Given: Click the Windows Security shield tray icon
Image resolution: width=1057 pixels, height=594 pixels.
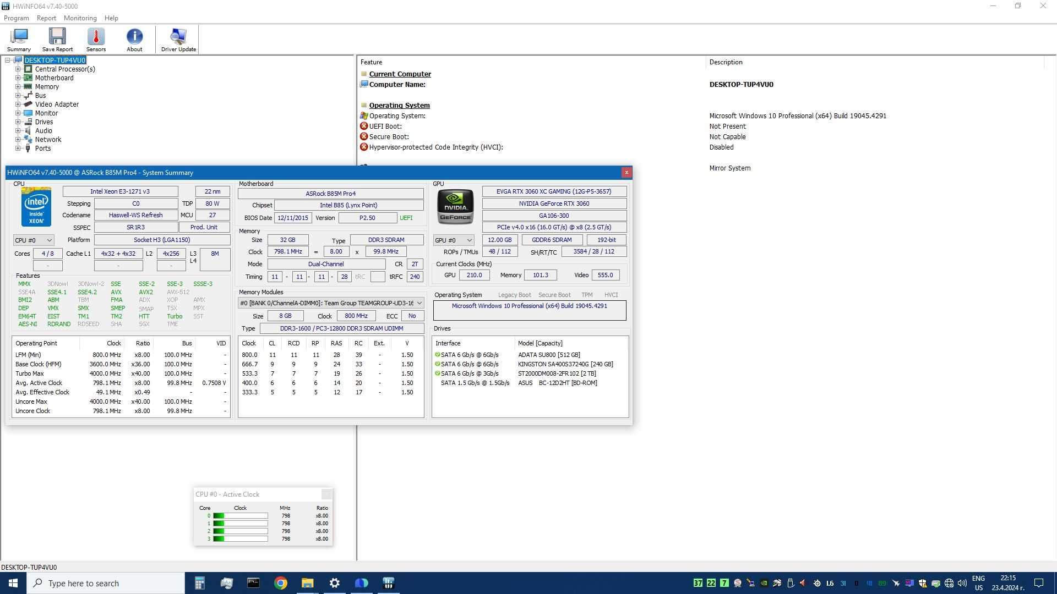Looking at the screenshot, I should pos(922,583).
